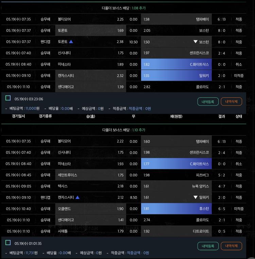Select the 세인트루이스 home cell with odds 1.75

pos(91,175)
